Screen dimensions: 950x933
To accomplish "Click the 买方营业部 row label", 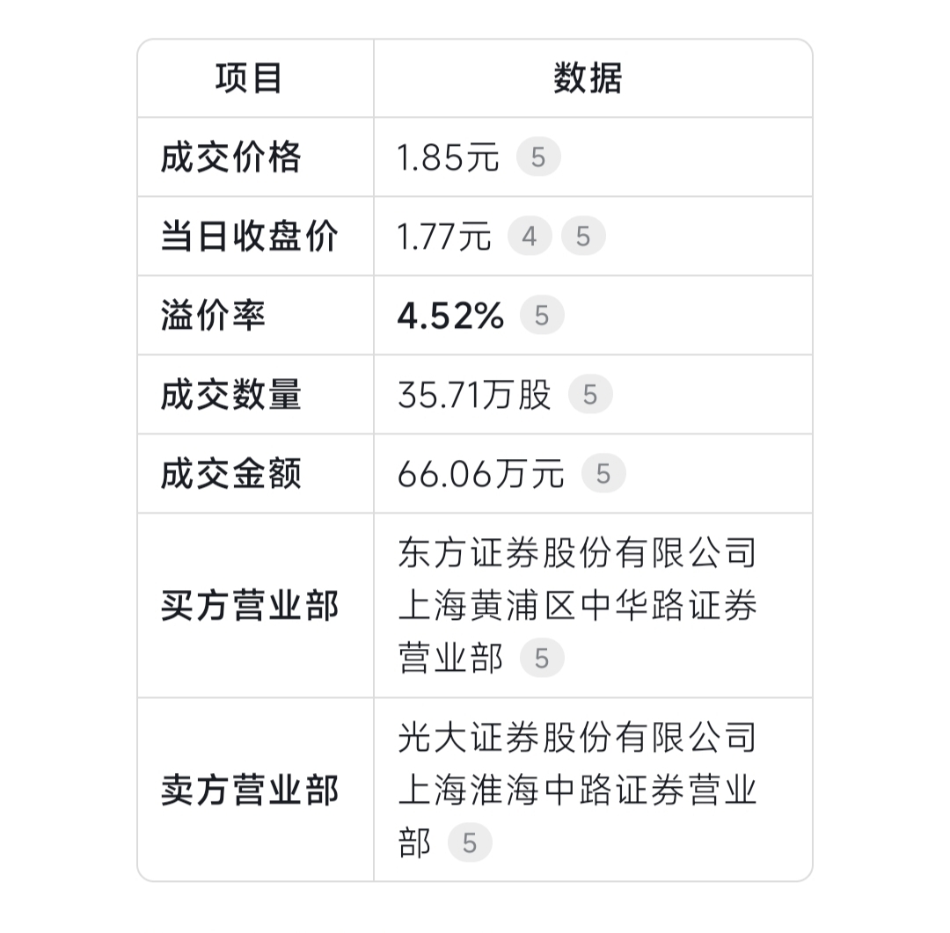I will [x=249, y=606].
